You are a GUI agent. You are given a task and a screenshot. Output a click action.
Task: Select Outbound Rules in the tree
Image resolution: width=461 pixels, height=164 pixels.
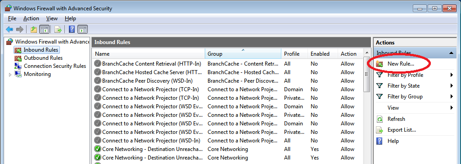(43, 58)
